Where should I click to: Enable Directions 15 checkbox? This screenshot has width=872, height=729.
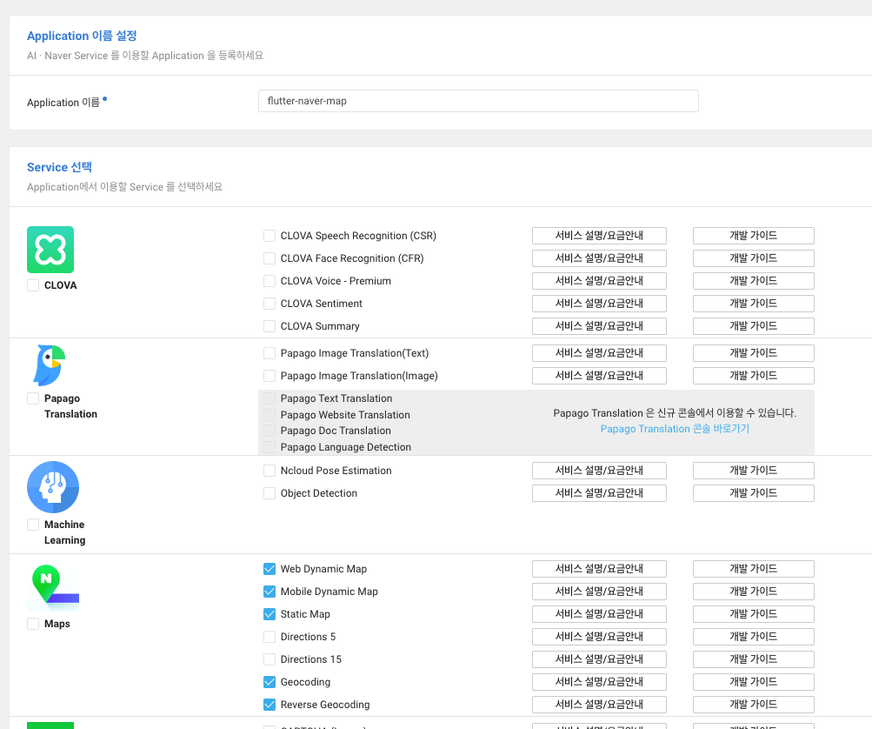[270, 659]
